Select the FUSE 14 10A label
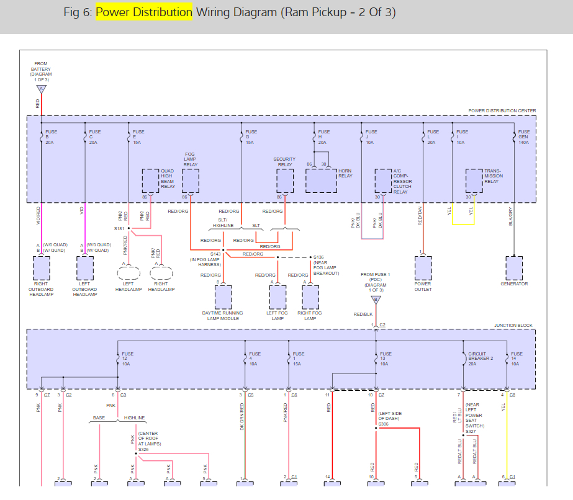573x500 pixels. pos(517,359)
